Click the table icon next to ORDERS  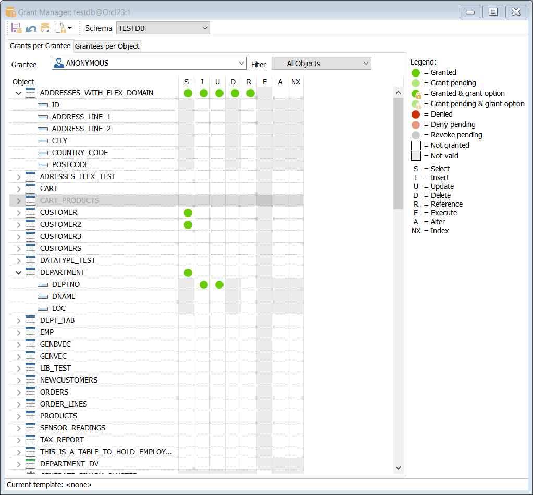(30, 392)
